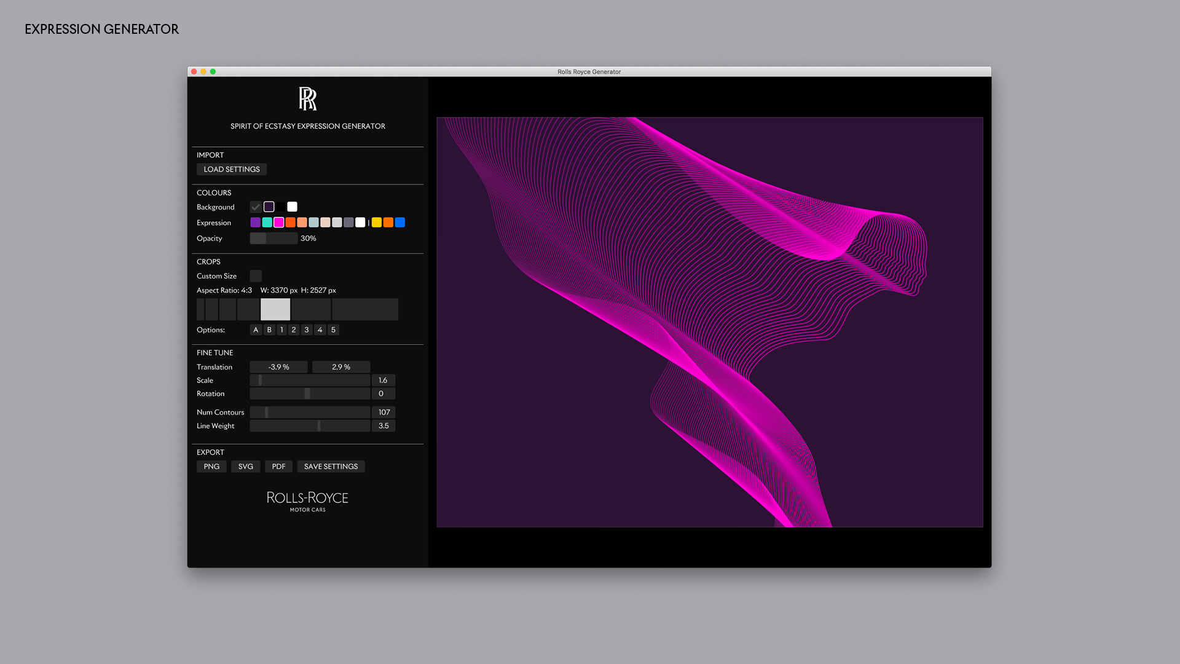Screen dimensions: 1180x664
Task: Choose the blue expression colour swatch
Action: [400, 223]
